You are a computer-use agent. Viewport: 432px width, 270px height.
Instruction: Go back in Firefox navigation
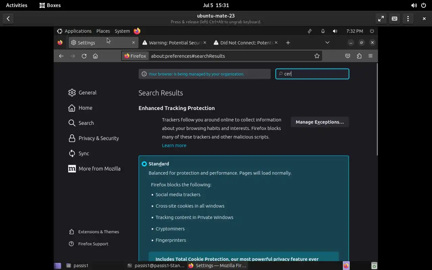61,56
